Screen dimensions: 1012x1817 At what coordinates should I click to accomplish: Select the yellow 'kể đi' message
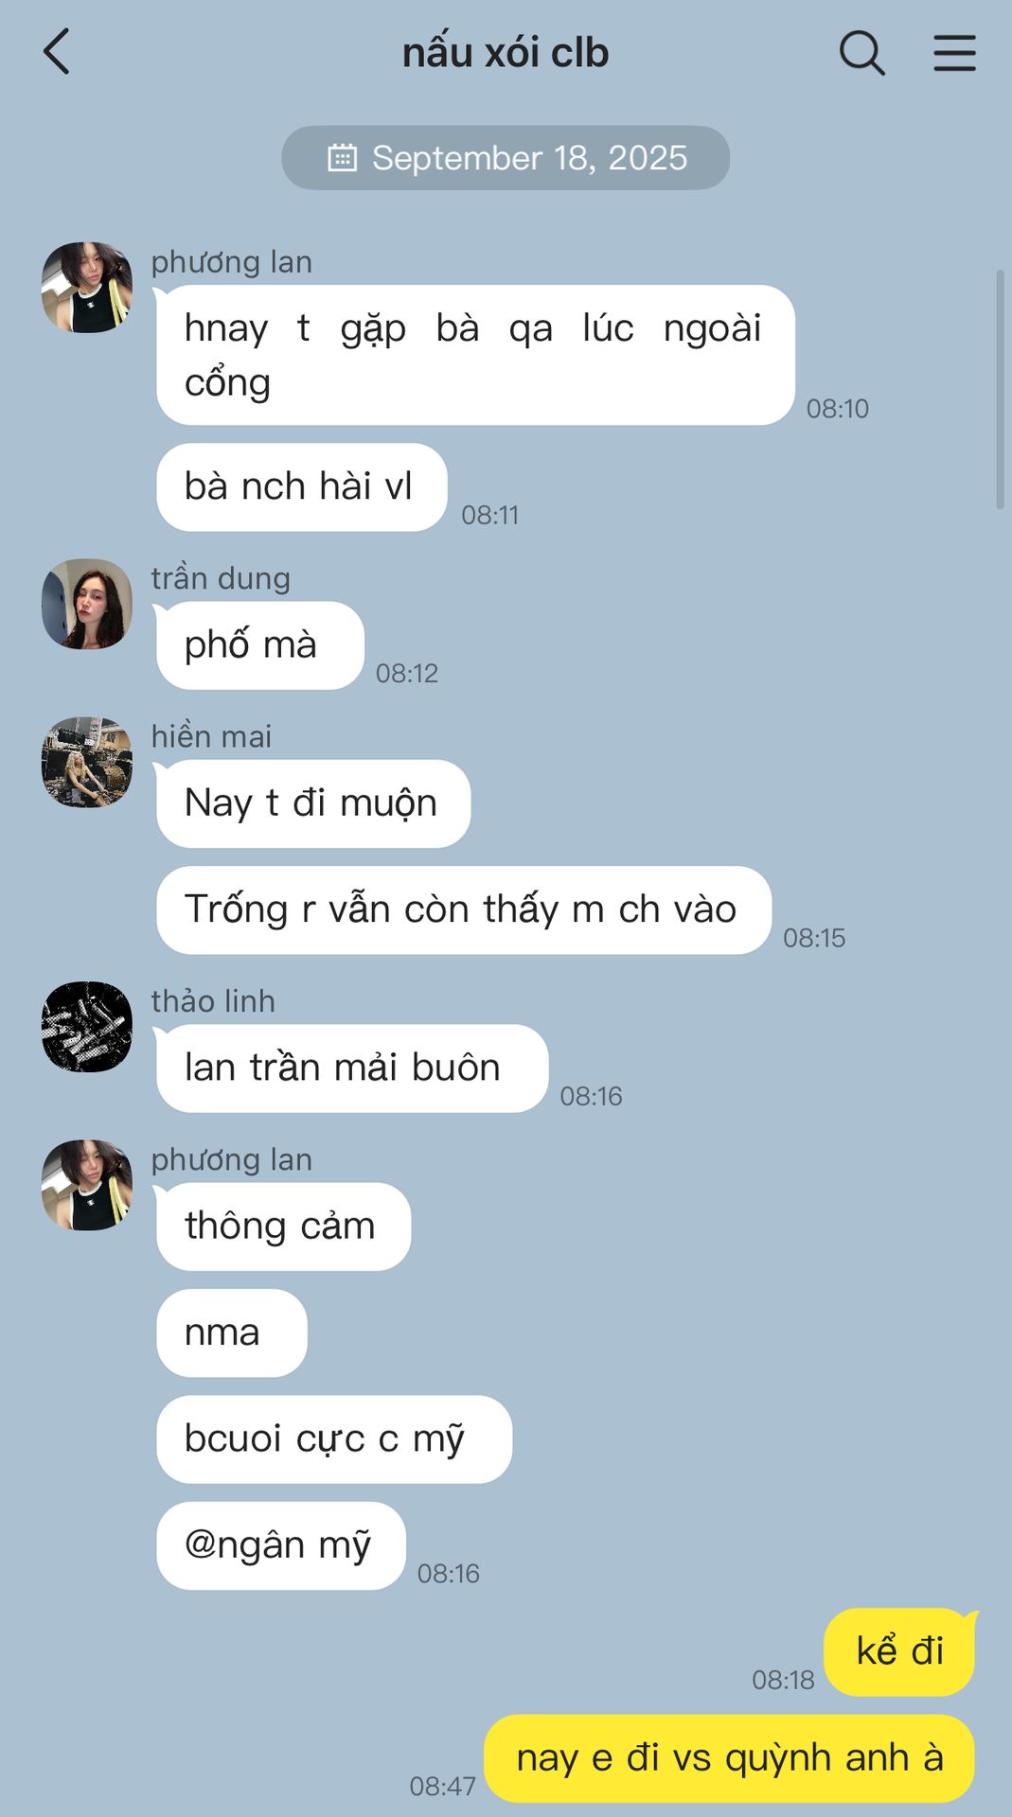coord(900,1651)
